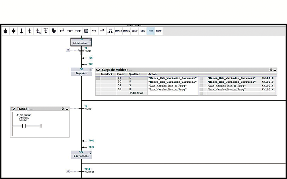Click the normally closed contact icon in toolbar

(78, 31)
